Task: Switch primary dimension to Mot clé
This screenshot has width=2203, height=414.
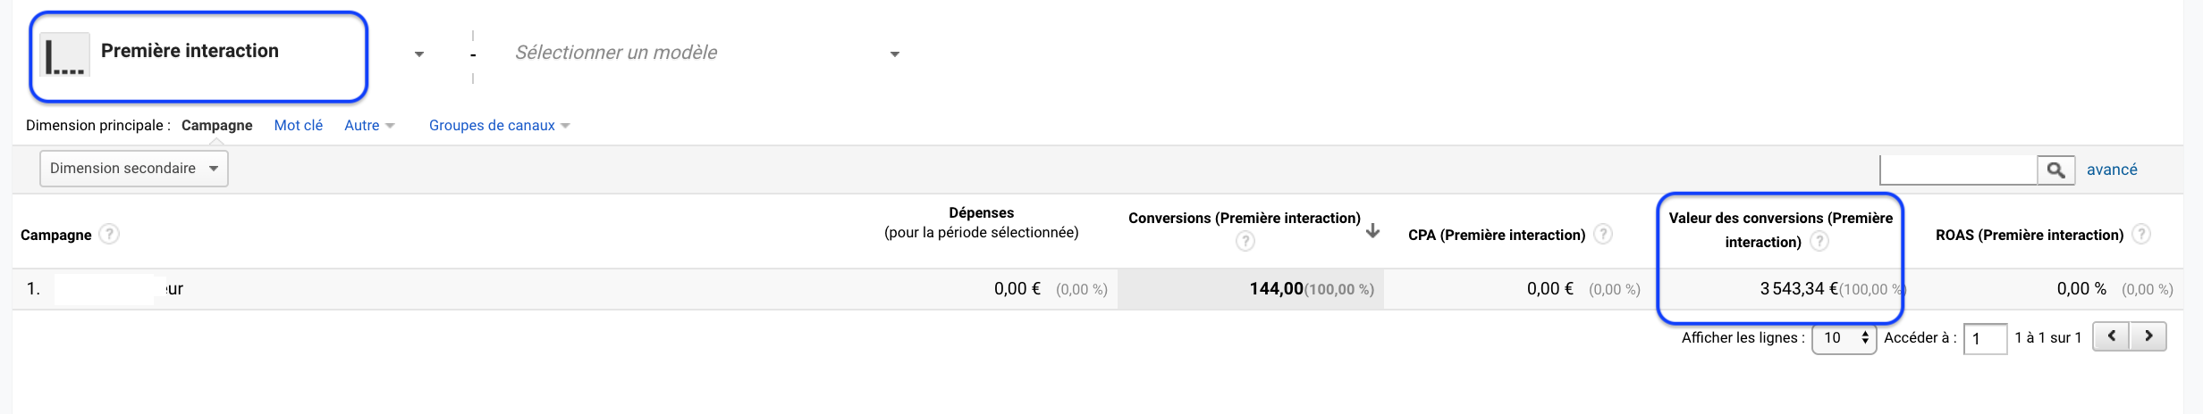Action: [x=298, y=126]
